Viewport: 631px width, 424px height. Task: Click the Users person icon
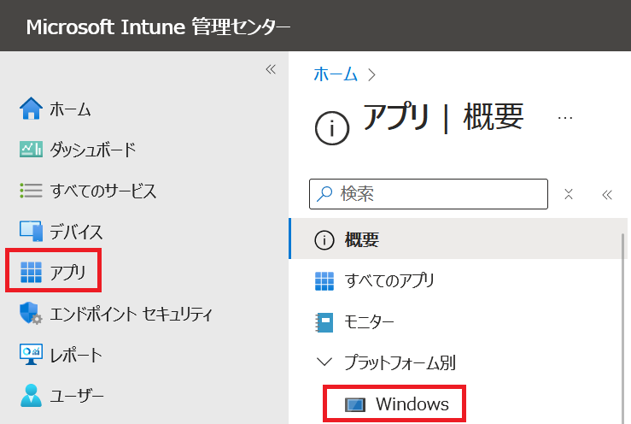tap(31, 396)
